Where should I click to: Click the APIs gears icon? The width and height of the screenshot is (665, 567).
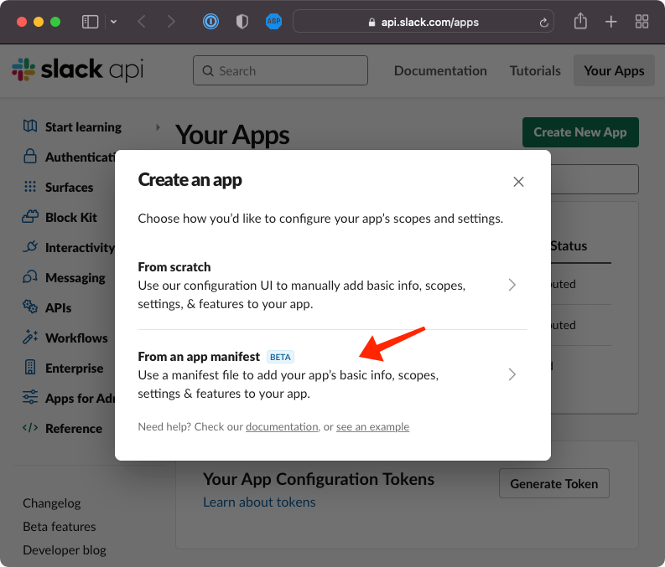pyautogui.click(x=29, y=307)
